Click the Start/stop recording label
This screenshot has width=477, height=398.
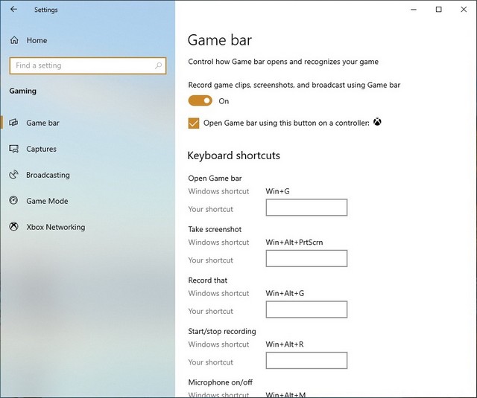click(222, 331)
